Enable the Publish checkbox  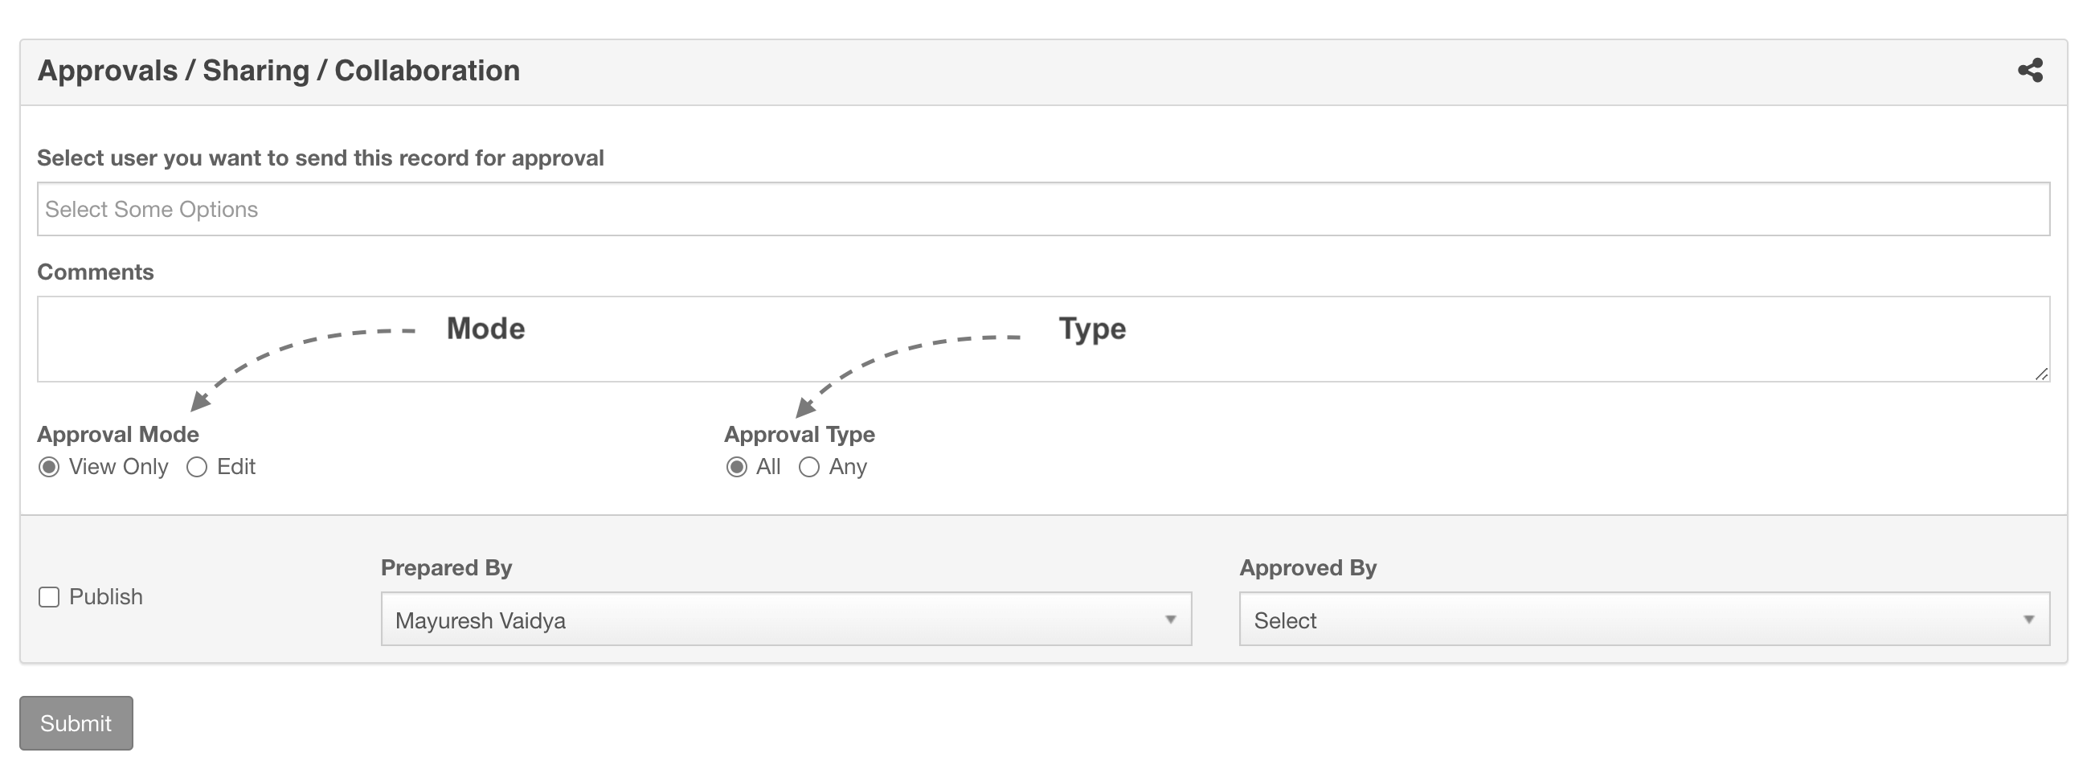click(x=49, y=597)
